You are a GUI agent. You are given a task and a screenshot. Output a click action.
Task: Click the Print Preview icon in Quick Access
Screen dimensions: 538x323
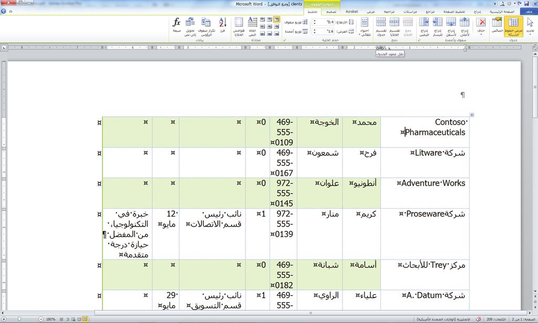[502, 4]
